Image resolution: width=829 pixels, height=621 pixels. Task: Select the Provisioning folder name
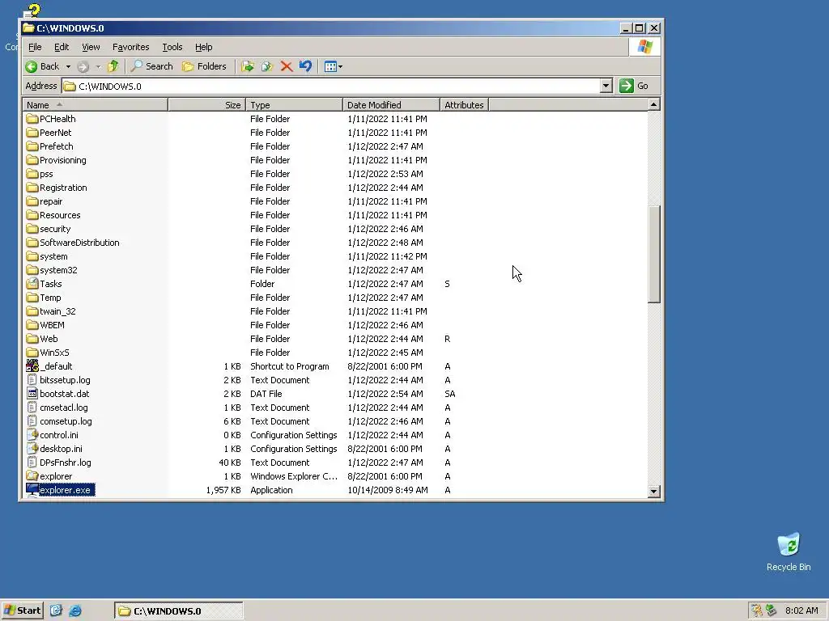63,160
